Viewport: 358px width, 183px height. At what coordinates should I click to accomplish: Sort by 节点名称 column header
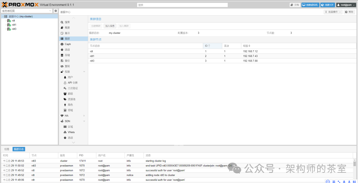146,46
